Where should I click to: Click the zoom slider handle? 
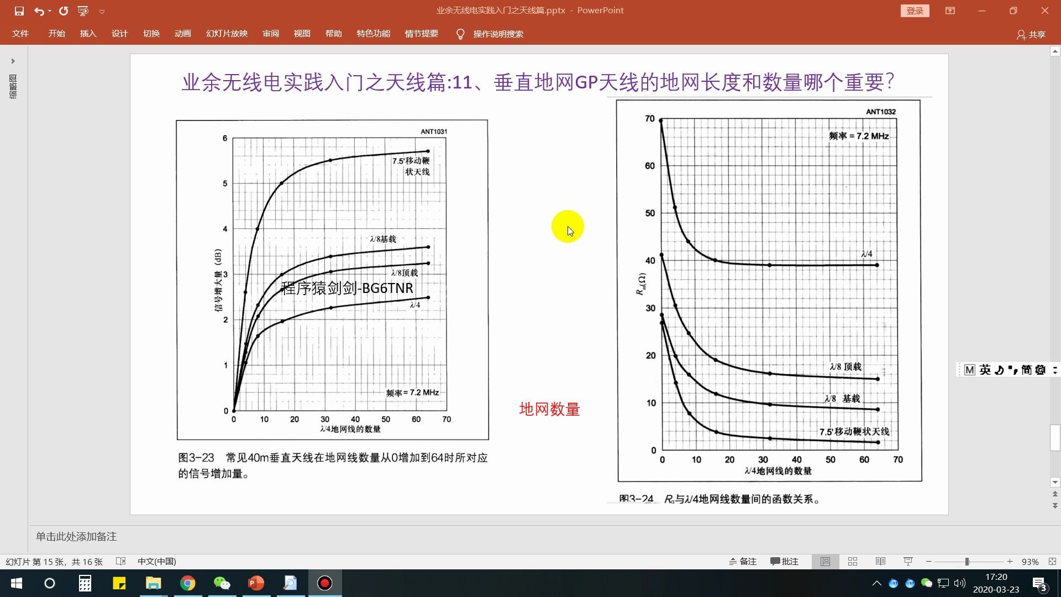coord(967,562)
